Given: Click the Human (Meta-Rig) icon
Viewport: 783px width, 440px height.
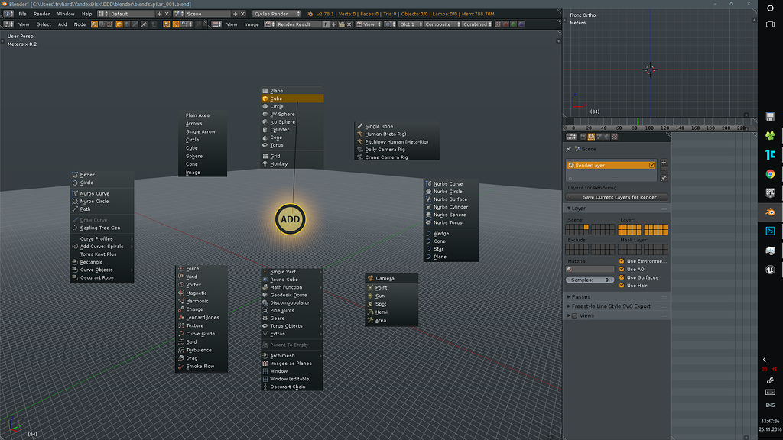Looking at the screenshot, I should click(x=360, y=134).
